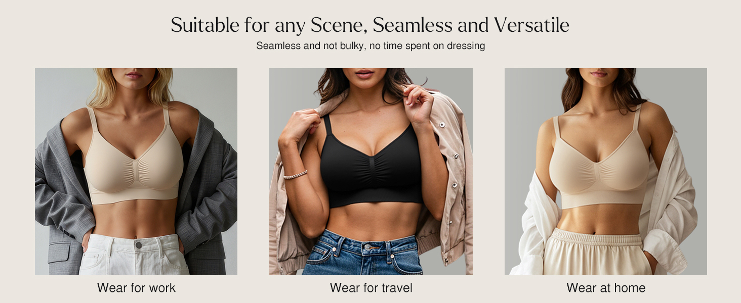Click the 'Wear for travel' image
The height and width of the screenshot is (303, 741).
(371, 172)
